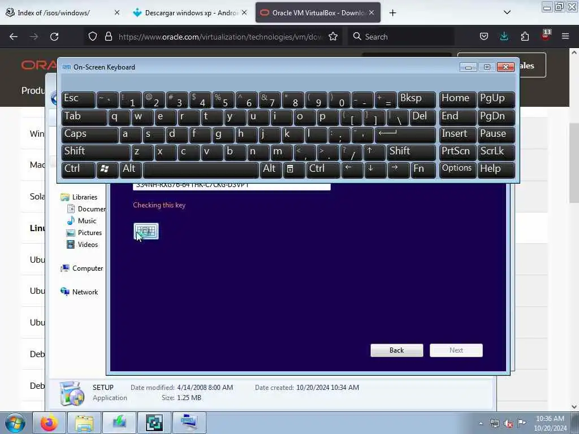
Task: Click the On-Screen Keyboard taskbar icon
Action: [x=189, y=423]
